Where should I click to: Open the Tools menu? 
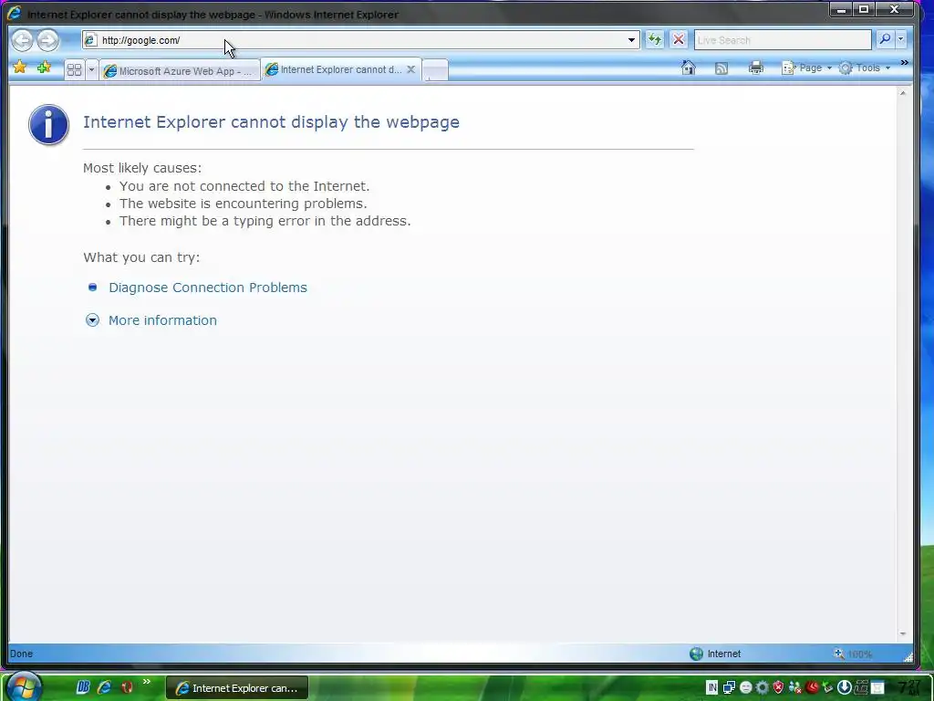[x=865, y=68]
